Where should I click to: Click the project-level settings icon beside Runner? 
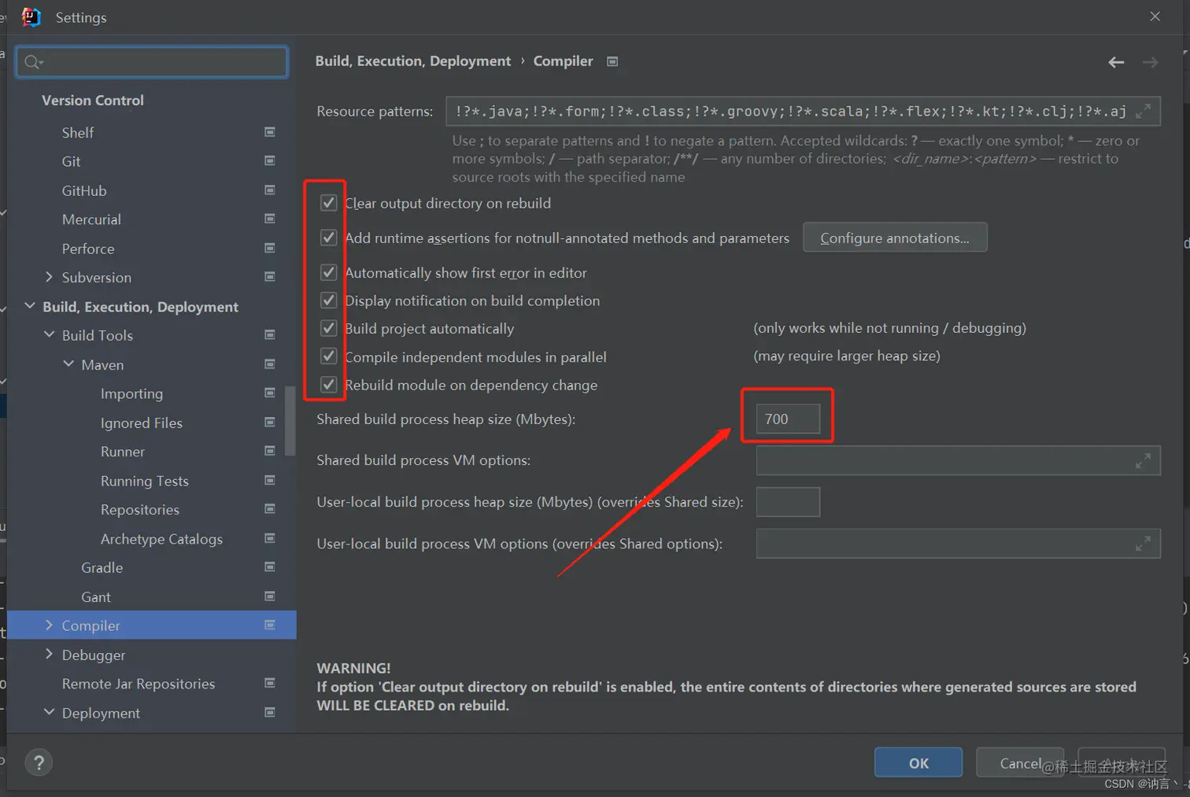pyautogui.click(x=270, y=451)
